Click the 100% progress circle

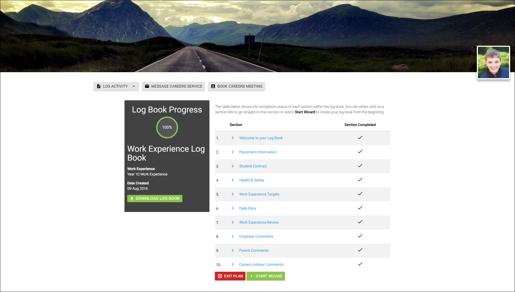[x=167, y=127]
